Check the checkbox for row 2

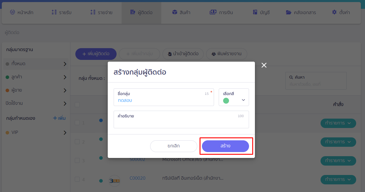pyautogui.click(x=77, y=142)
